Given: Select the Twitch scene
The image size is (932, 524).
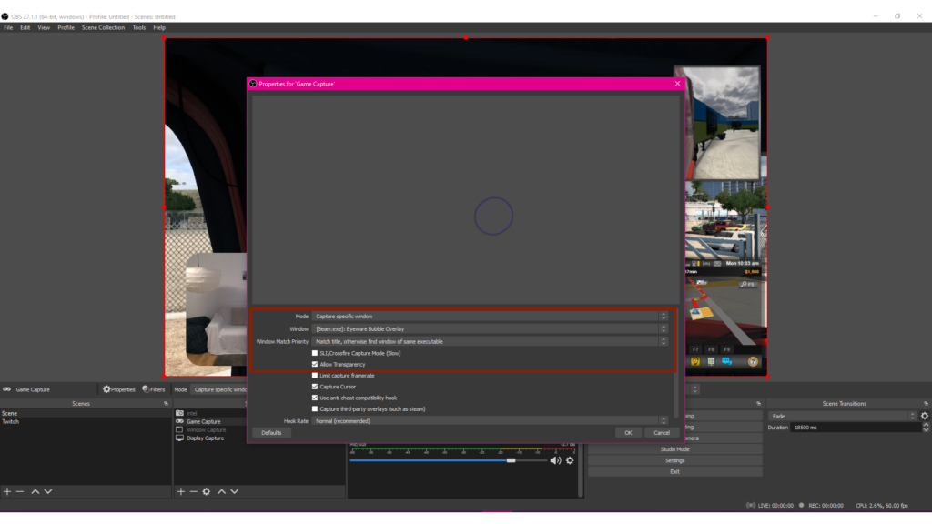Looking at the screenshot, I should [x=10, y=421].
